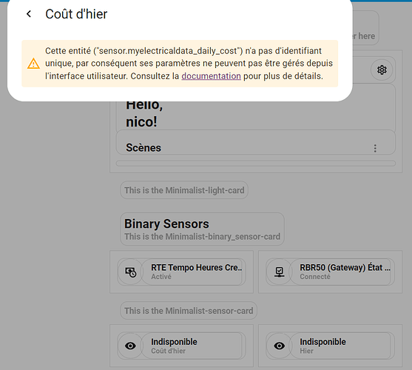412x370 pixels.
Task: Click the Minimalist-sensor-card label
Action: [189, 311]
